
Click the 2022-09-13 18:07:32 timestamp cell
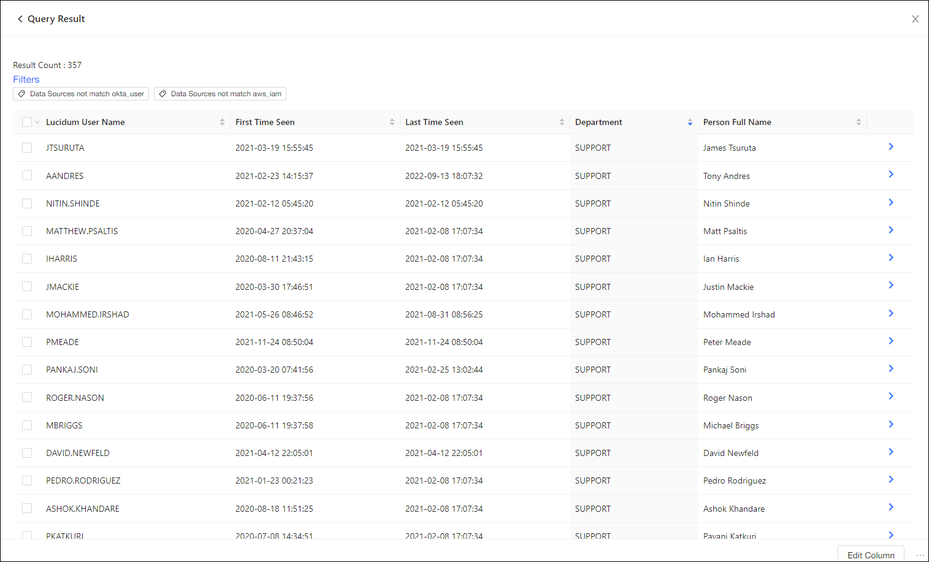click(x=444, y=176)
